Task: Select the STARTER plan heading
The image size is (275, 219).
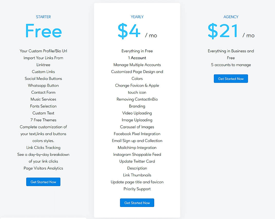Action: coord(43,17)
